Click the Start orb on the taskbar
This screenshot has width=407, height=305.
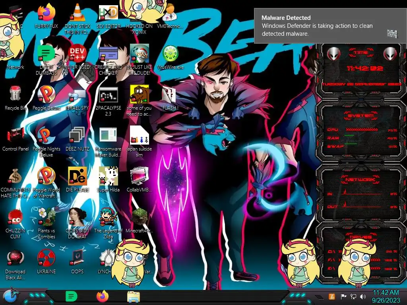pyautogui.click(x=11, y=296)
